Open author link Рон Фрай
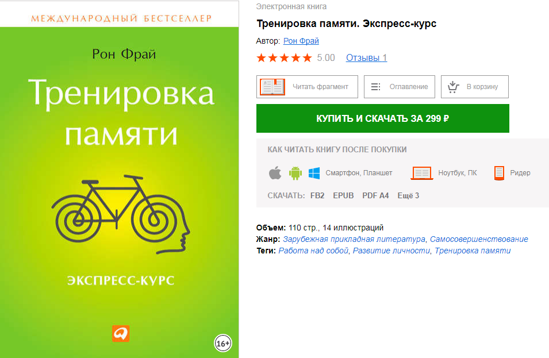549x358 pixels. pyautogui.click(x=301, y=41)
